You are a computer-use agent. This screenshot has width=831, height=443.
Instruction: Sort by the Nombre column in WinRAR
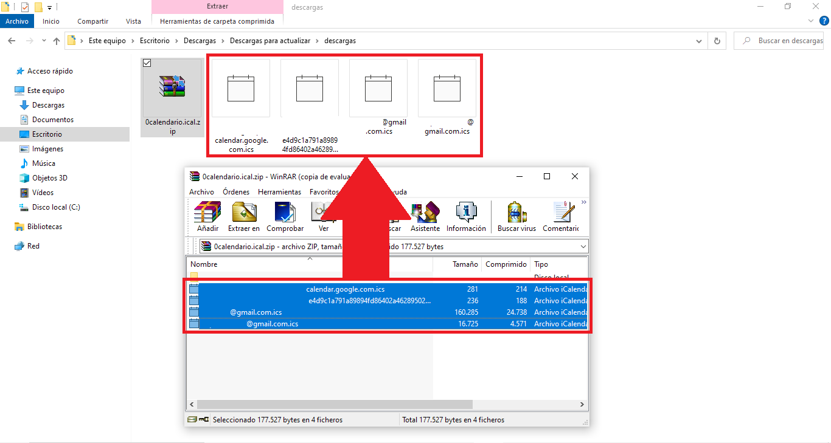coord(310,264)
